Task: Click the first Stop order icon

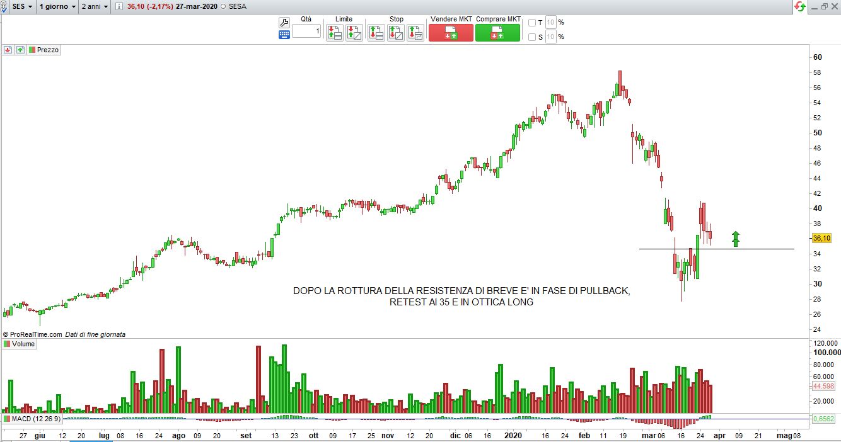Action: 376,33
